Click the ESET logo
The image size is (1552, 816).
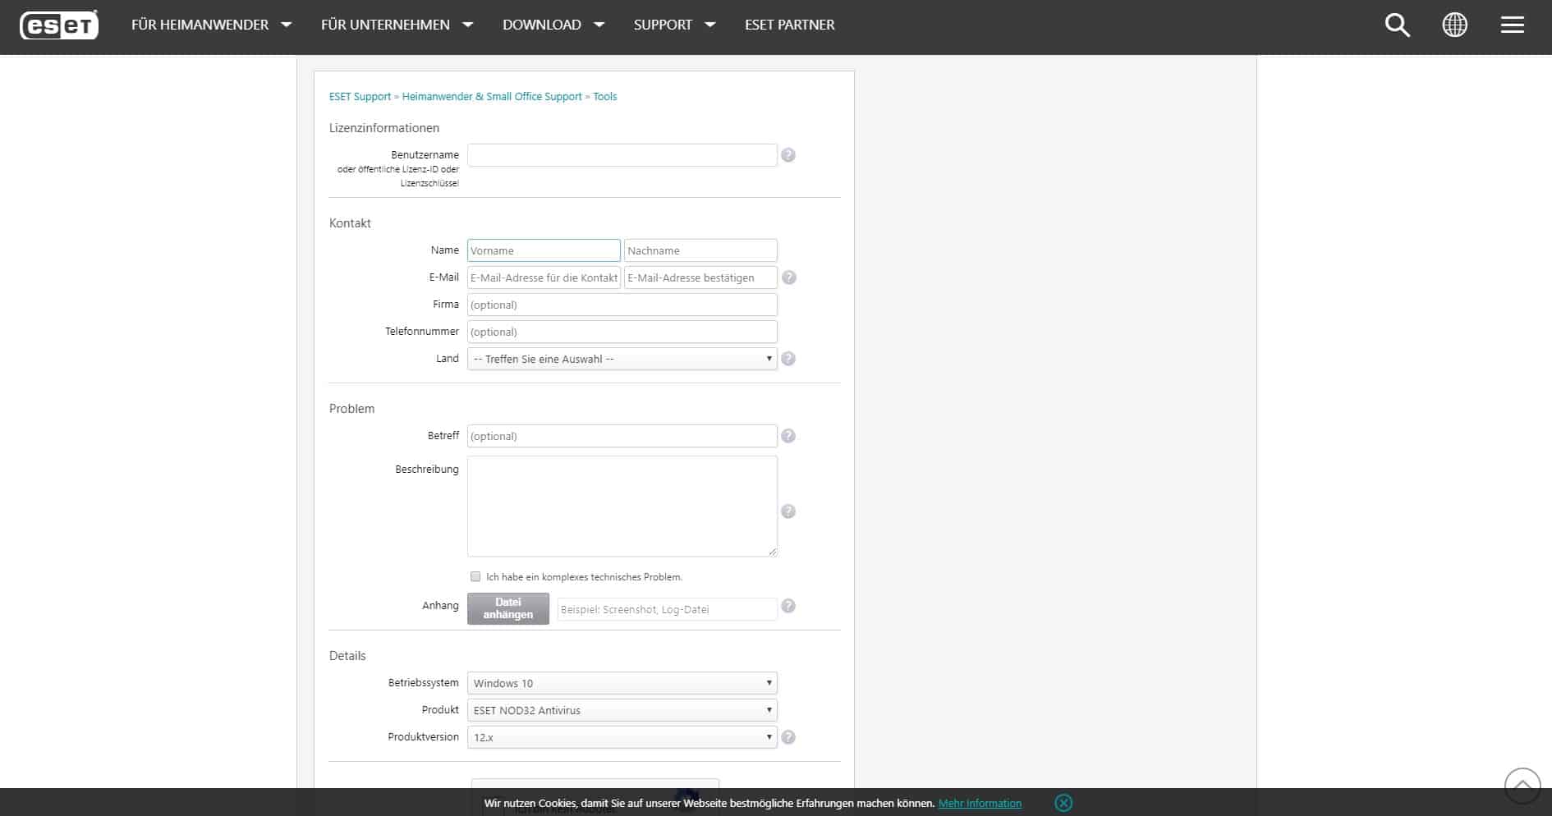coord(58,25)
